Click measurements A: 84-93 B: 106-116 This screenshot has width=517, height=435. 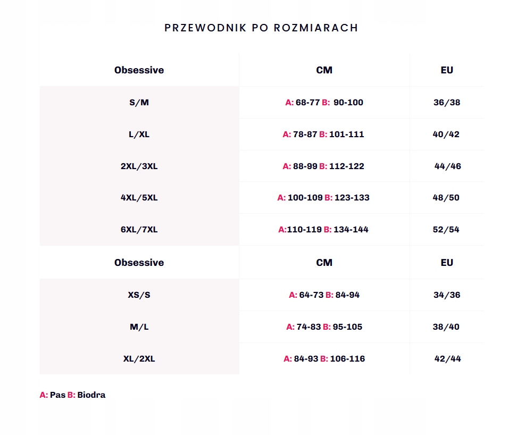(x=324, y=359)
